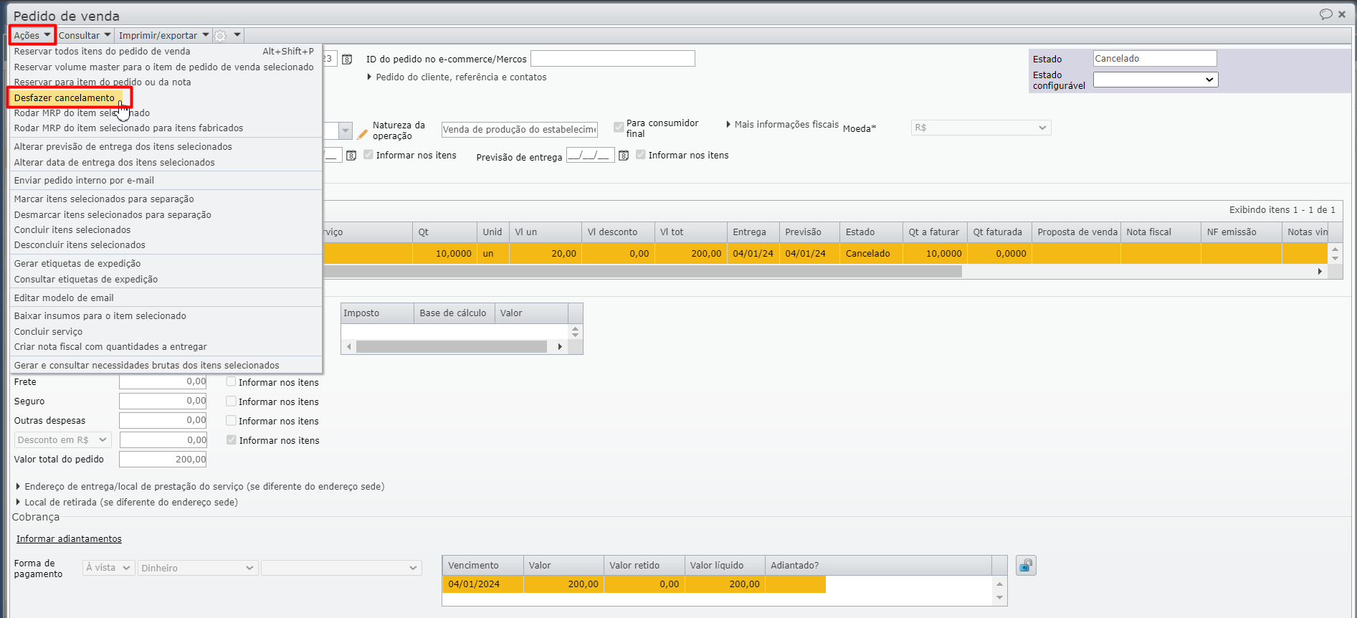Image resolution: width=1357 pixels, height=618 pixels.
Task: Click the 04/01/2024 Vencimento cell
Action: click(482, 584)
